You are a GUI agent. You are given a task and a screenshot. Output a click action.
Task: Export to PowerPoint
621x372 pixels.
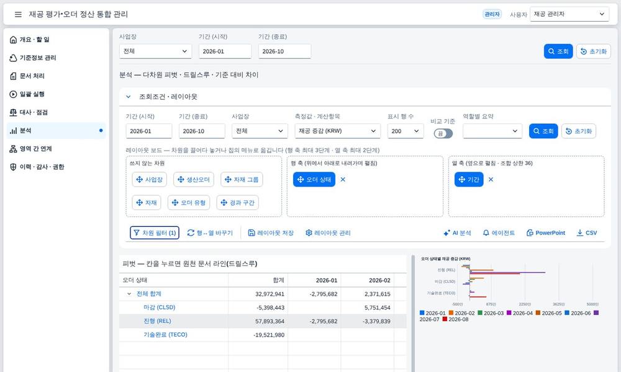pos(546,233)
